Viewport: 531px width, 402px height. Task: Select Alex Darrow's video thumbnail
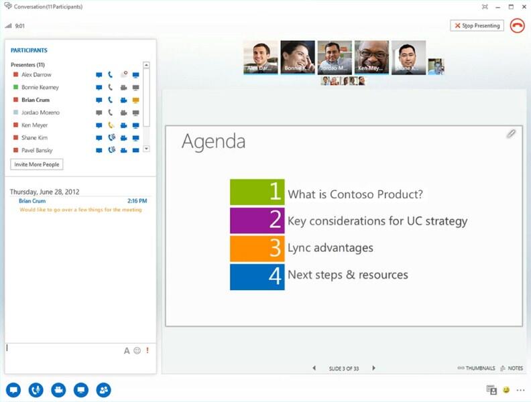(260, 58)
